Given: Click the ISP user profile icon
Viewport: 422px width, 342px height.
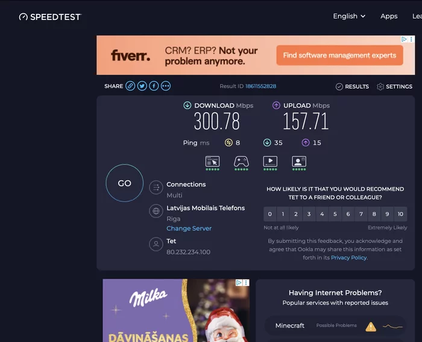Looking at the screenshot, I should 156,244.
